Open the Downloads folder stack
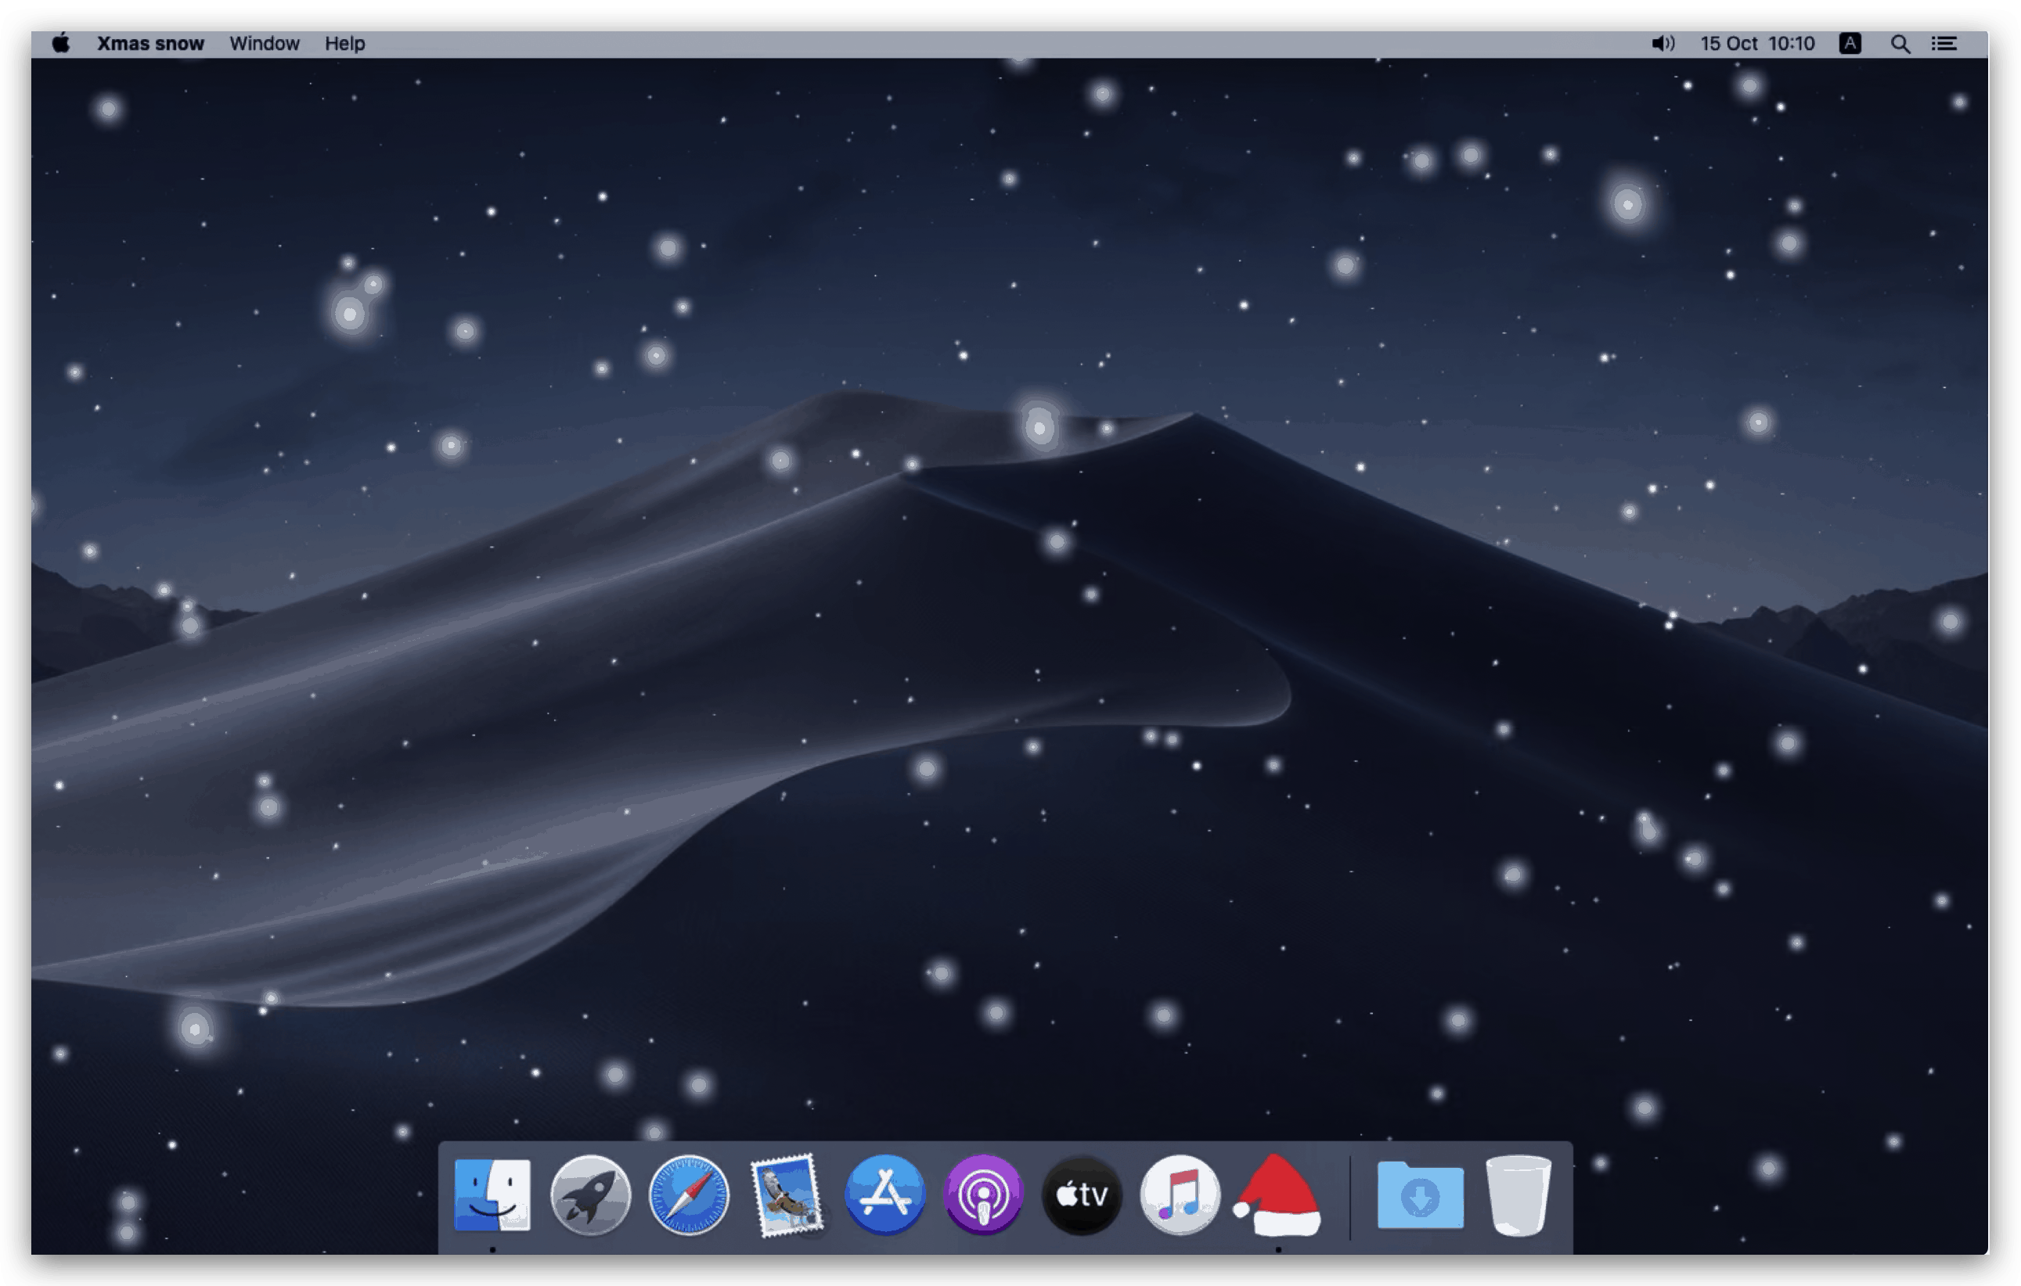Viewport: 2021px width, 1286px height. tap(1420, 1196)
